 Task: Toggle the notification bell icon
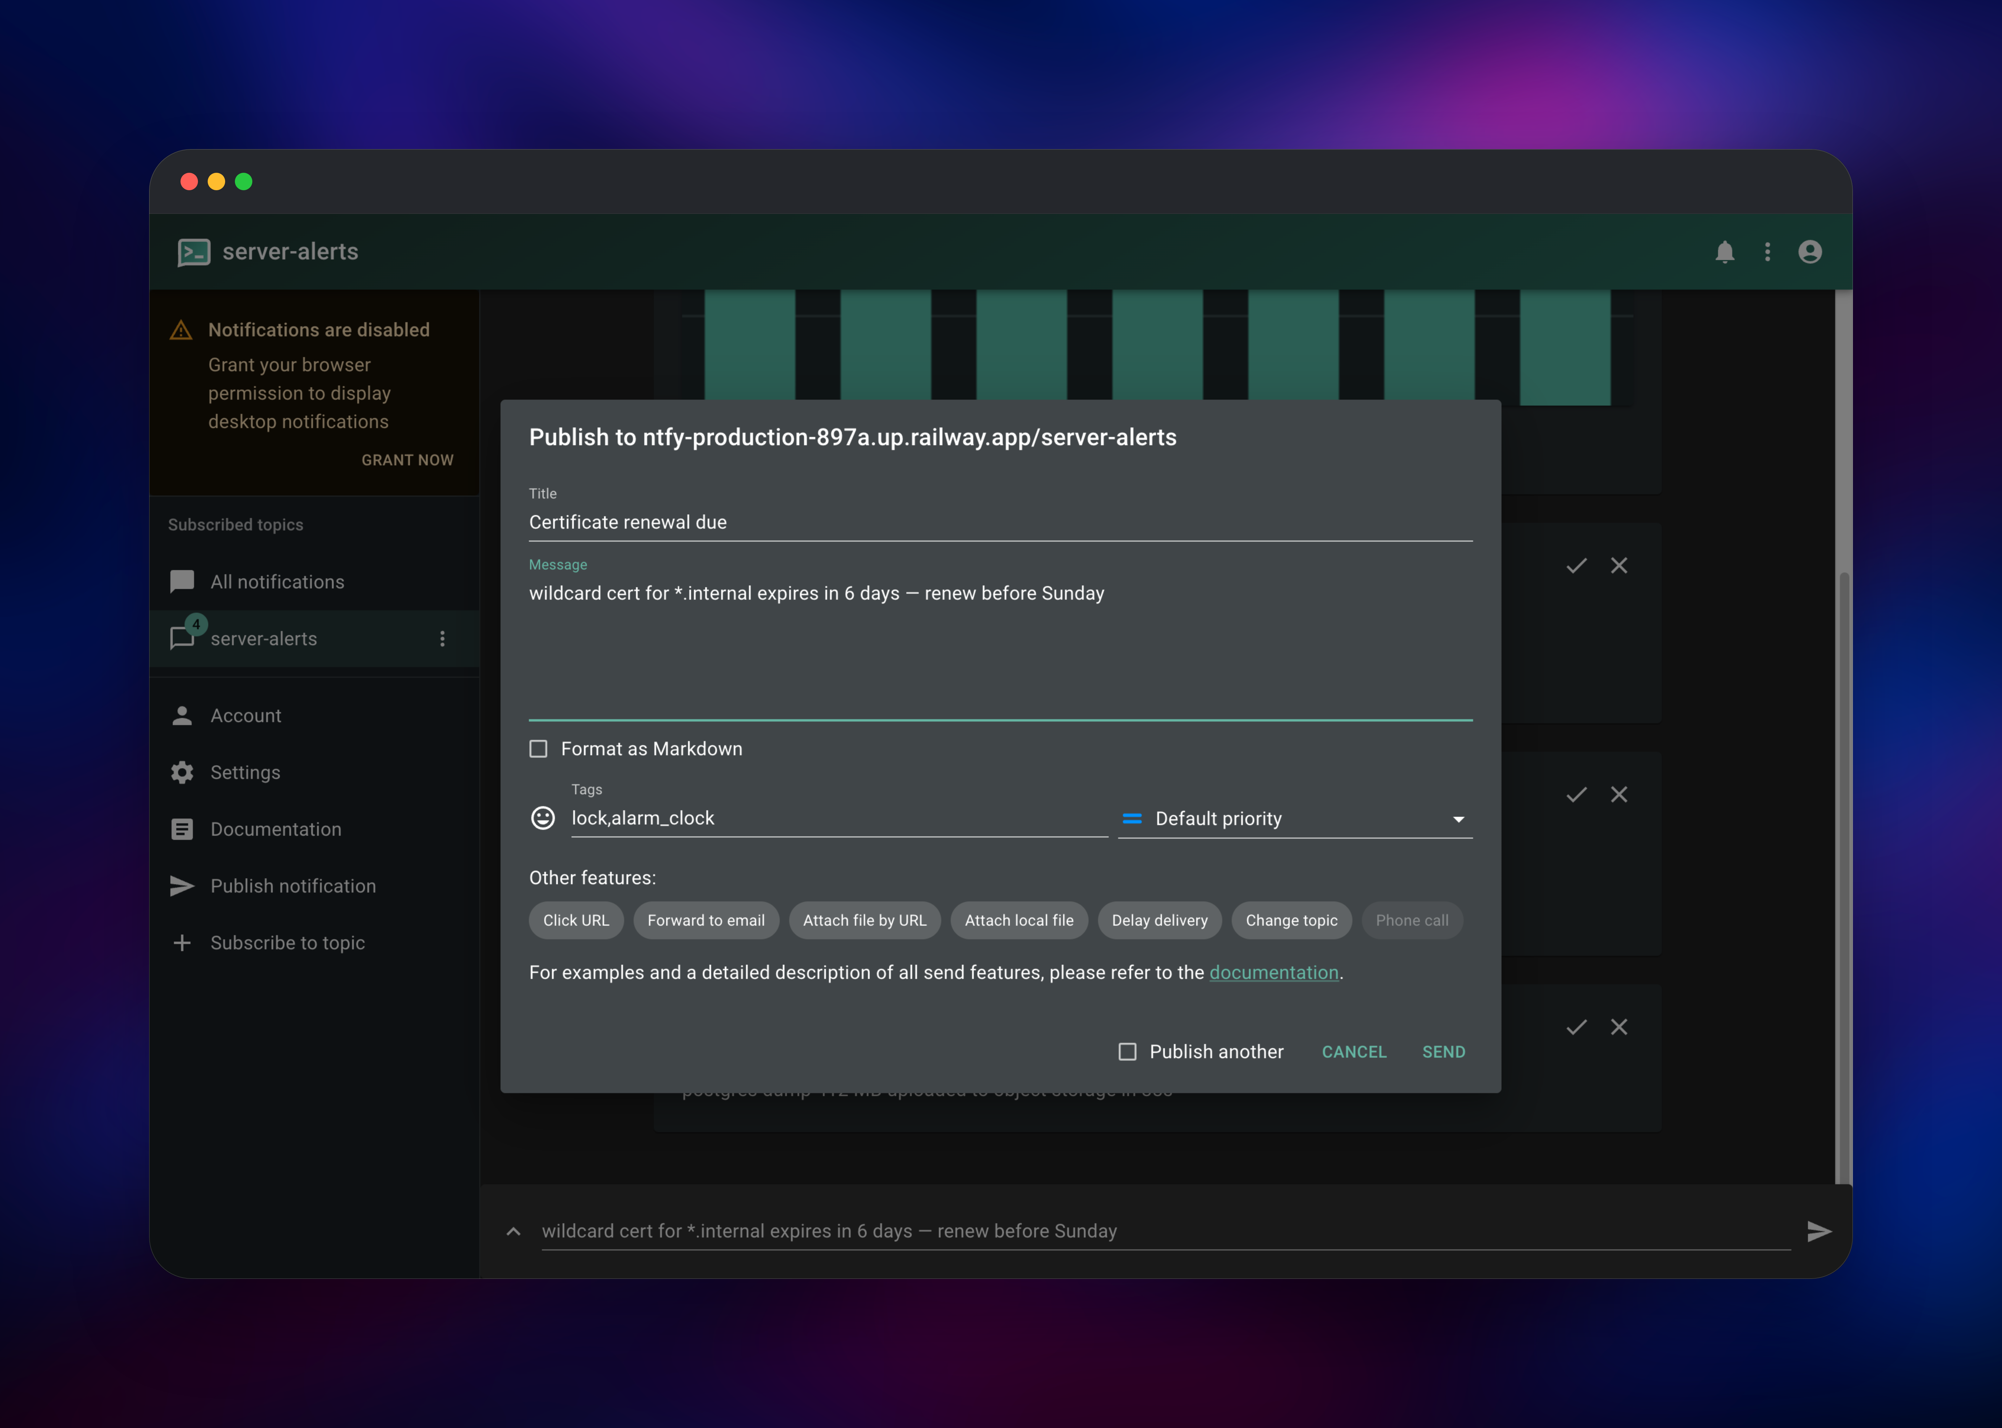point(1725,252)
